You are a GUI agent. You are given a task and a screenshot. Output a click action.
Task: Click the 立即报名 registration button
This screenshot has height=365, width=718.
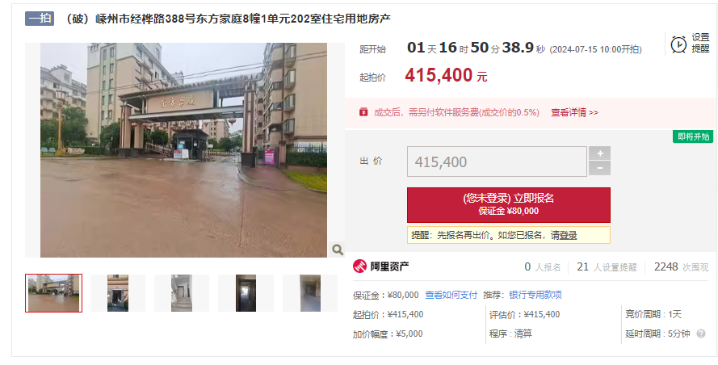509,205
